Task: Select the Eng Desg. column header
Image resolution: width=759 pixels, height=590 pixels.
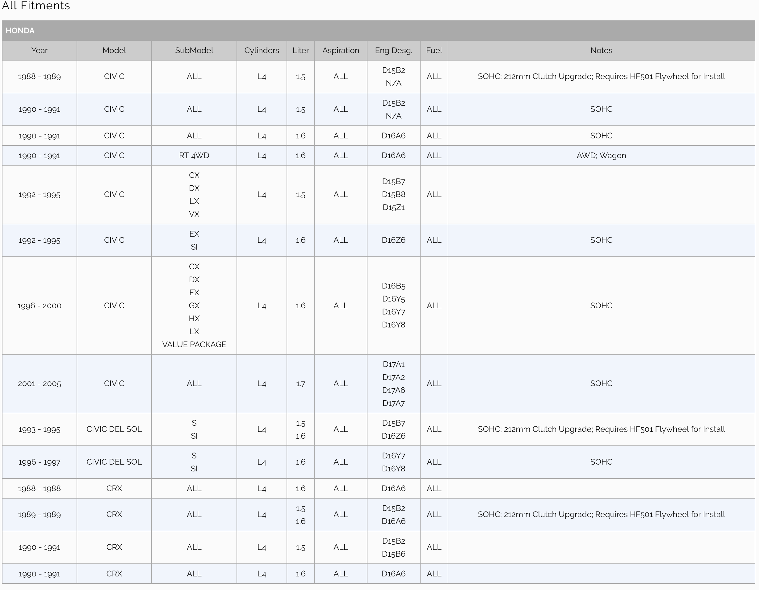Action: click(393, 50)
